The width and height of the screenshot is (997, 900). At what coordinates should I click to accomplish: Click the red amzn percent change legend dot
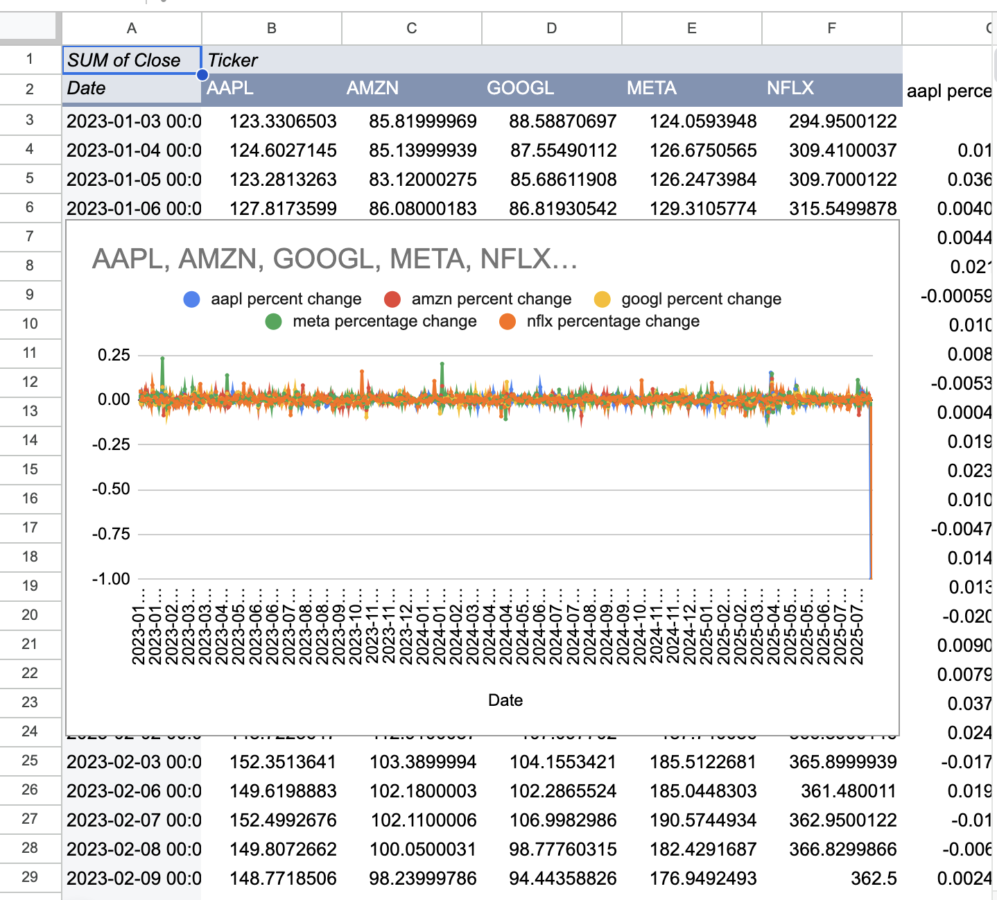click(392, 300)
